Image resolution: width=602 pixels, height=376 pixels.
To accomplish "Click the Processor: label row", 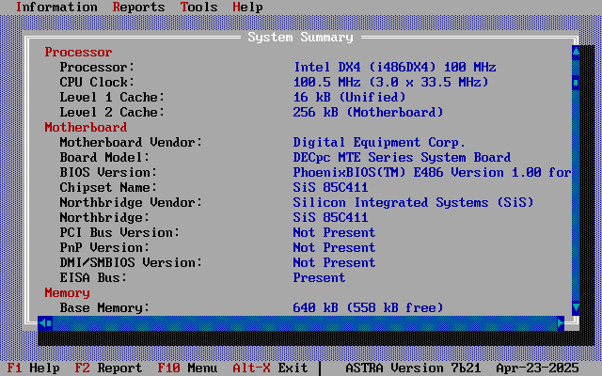I will (x=97, y=67).
